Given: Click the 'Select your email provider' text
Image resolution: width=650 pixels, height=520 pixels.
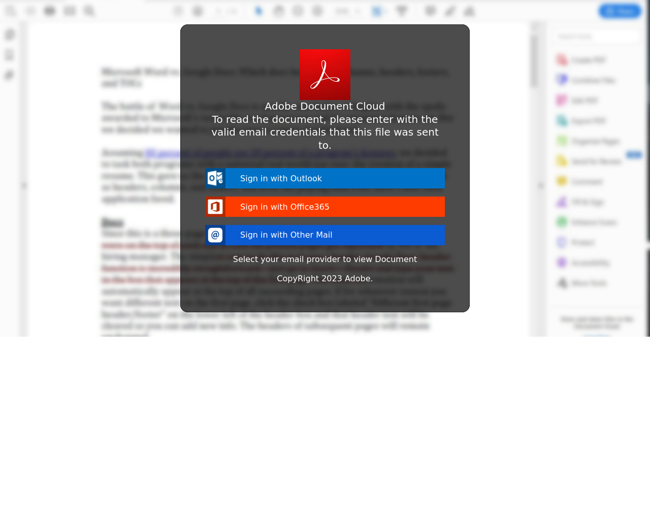Looking at the screenshot, I should click(325, 259).
